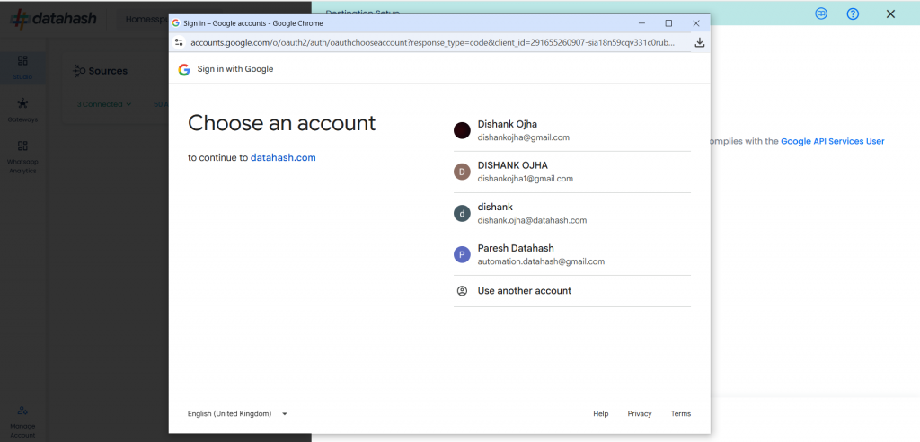Click the Chrome icon in the popup title bar
The image size is (920, 442).
[x=175, y=23]
